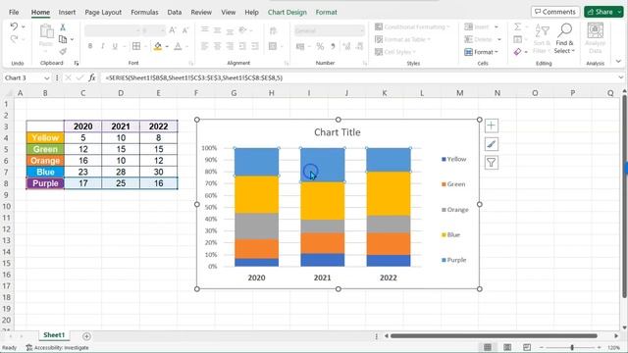Click the Increase Decimal icon
628x353 pixels.
pos(346,47)
